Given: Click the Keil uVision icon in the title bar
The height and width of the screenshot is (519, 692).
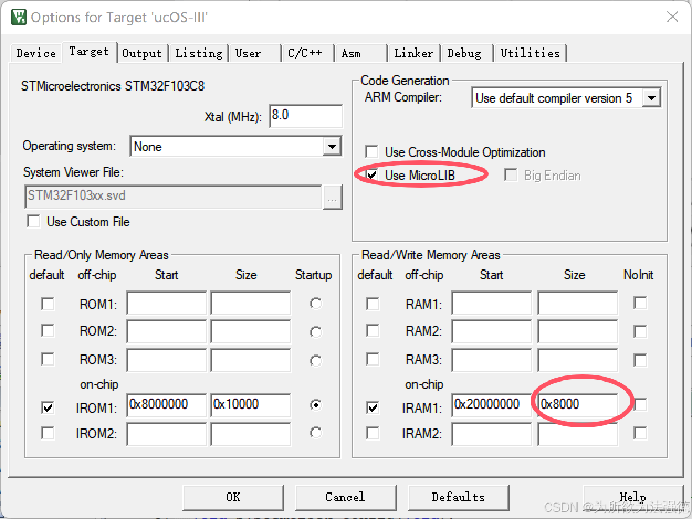Looking at the screenshot, I should point(19,17).
